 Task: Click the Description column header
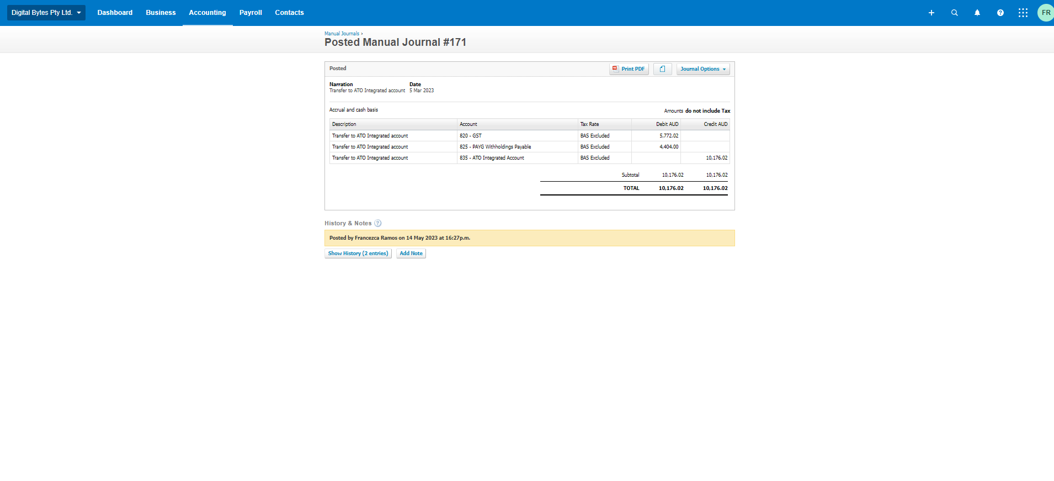[x=393, y=124]
